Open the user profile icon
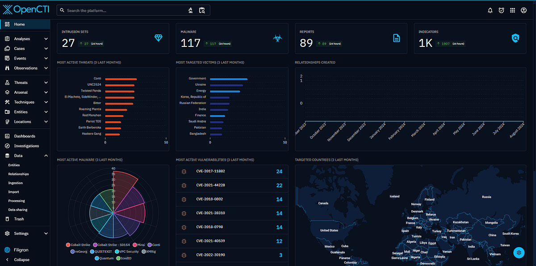Image resolution: width=536 pixels, height=266 pixels. pos(523,10)
